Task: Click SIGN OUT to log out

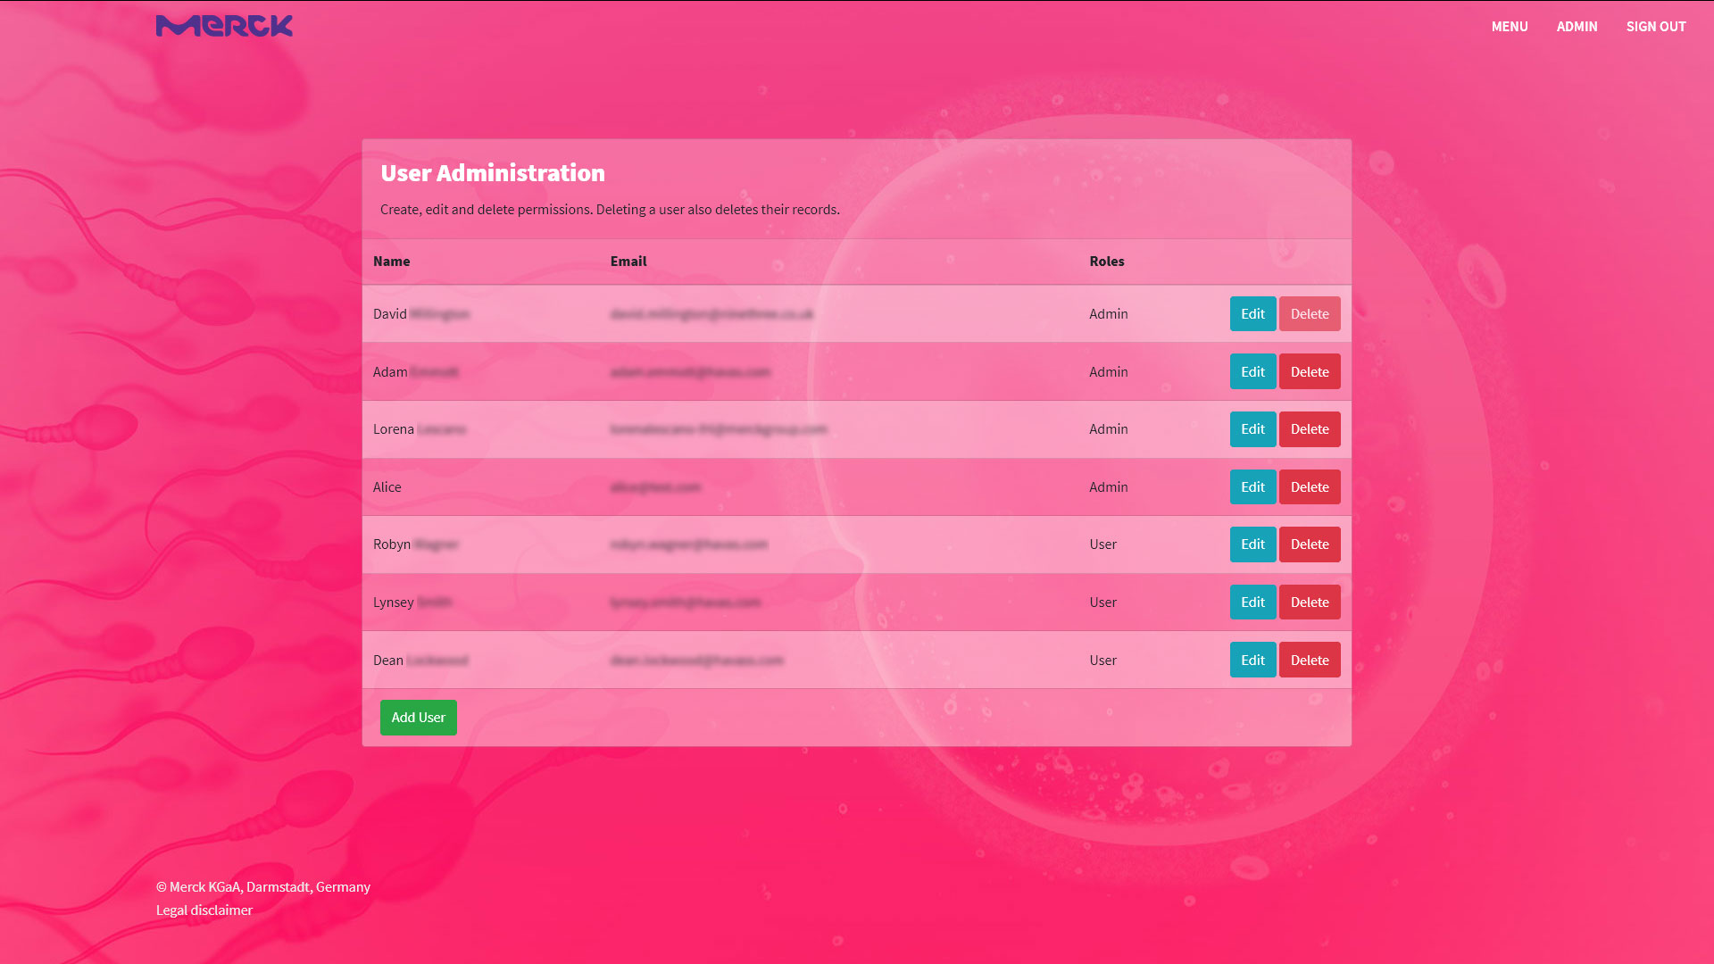Action: click(x=1656, y=27)
